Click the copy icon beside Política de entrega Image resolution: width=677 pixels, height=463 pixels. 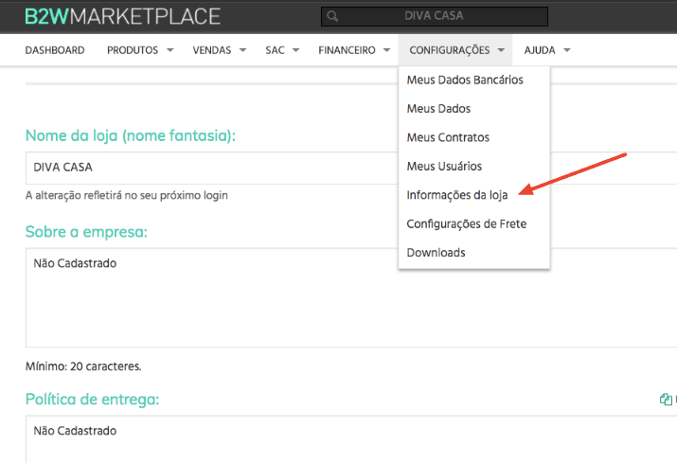[x=666, y=399]
